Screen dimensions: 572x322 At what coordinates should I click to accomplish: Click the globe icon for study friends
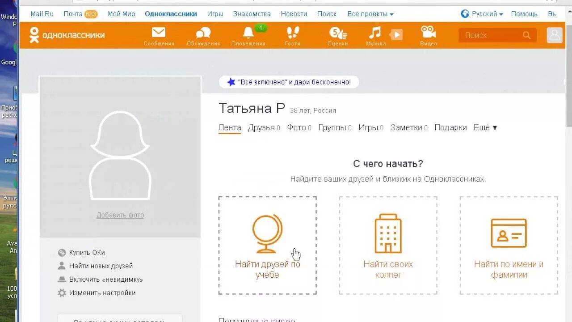(267, 233)
